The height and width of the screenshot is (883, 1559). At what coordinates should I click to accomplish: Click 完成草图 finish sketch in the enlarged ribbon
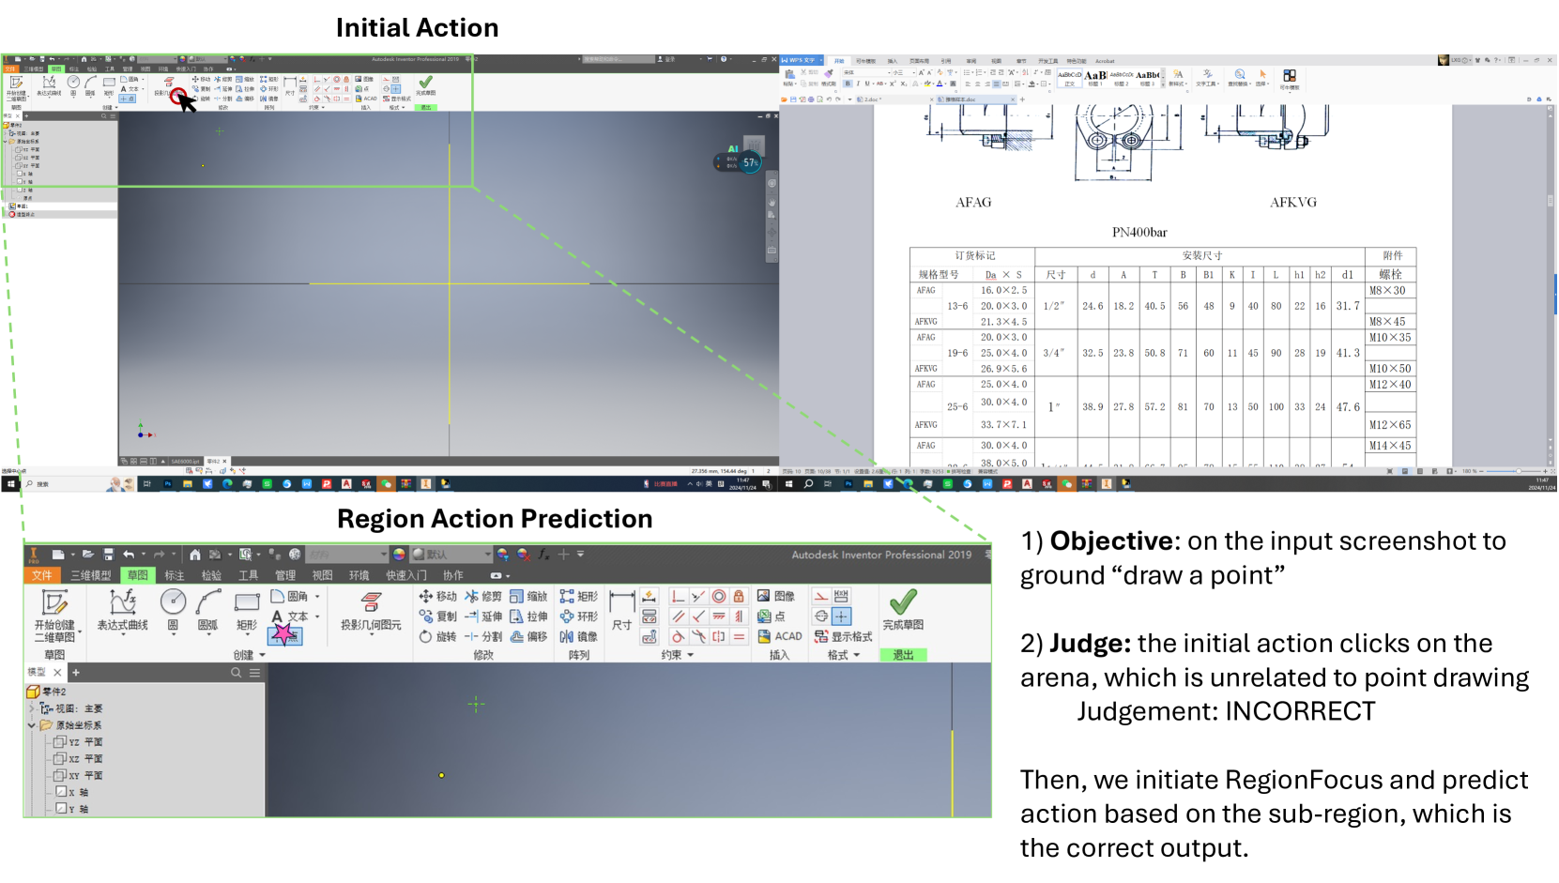[x=903, y=610]
